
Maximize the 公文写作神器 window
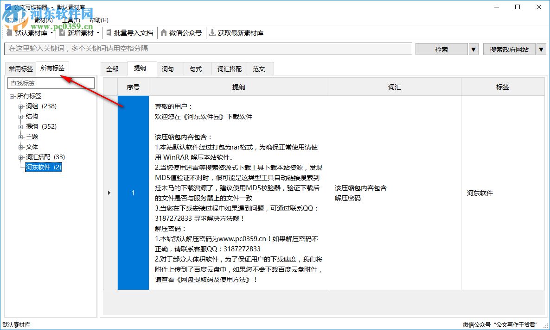[x=518, y=7]
